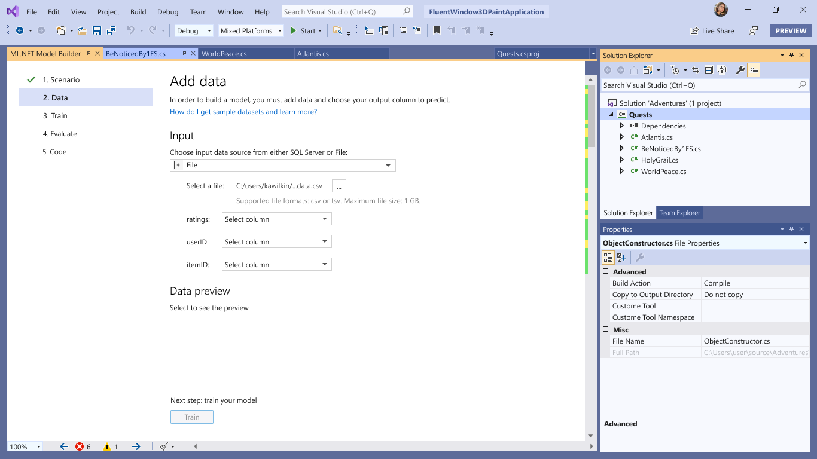Click the Train button

click(192, 417)
